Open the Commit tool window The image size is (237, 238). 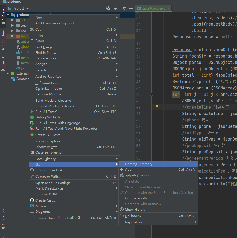3,64
